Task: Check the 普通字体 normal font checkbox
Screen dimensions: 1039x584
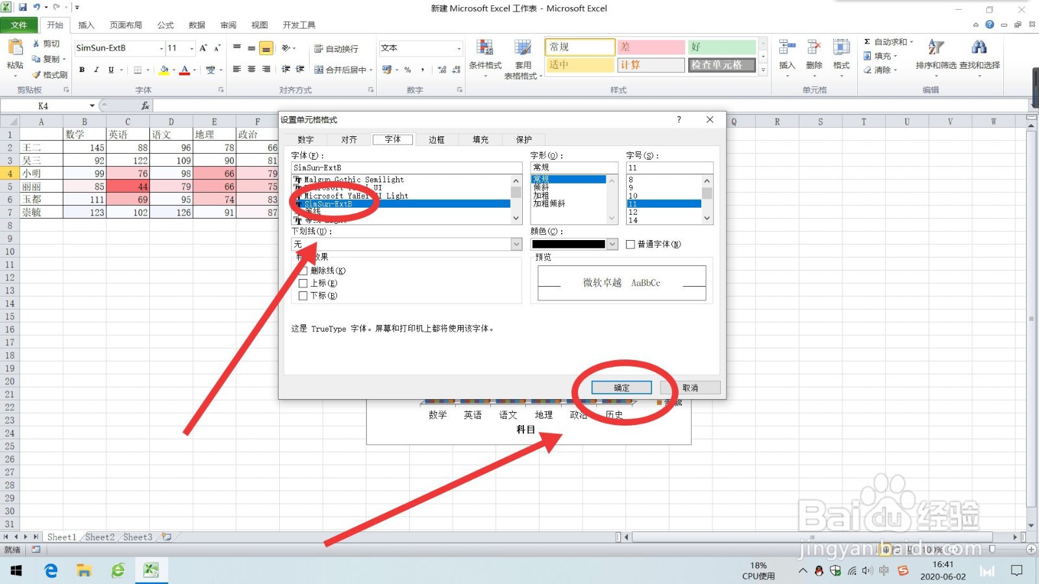Action: coord(630,244)
